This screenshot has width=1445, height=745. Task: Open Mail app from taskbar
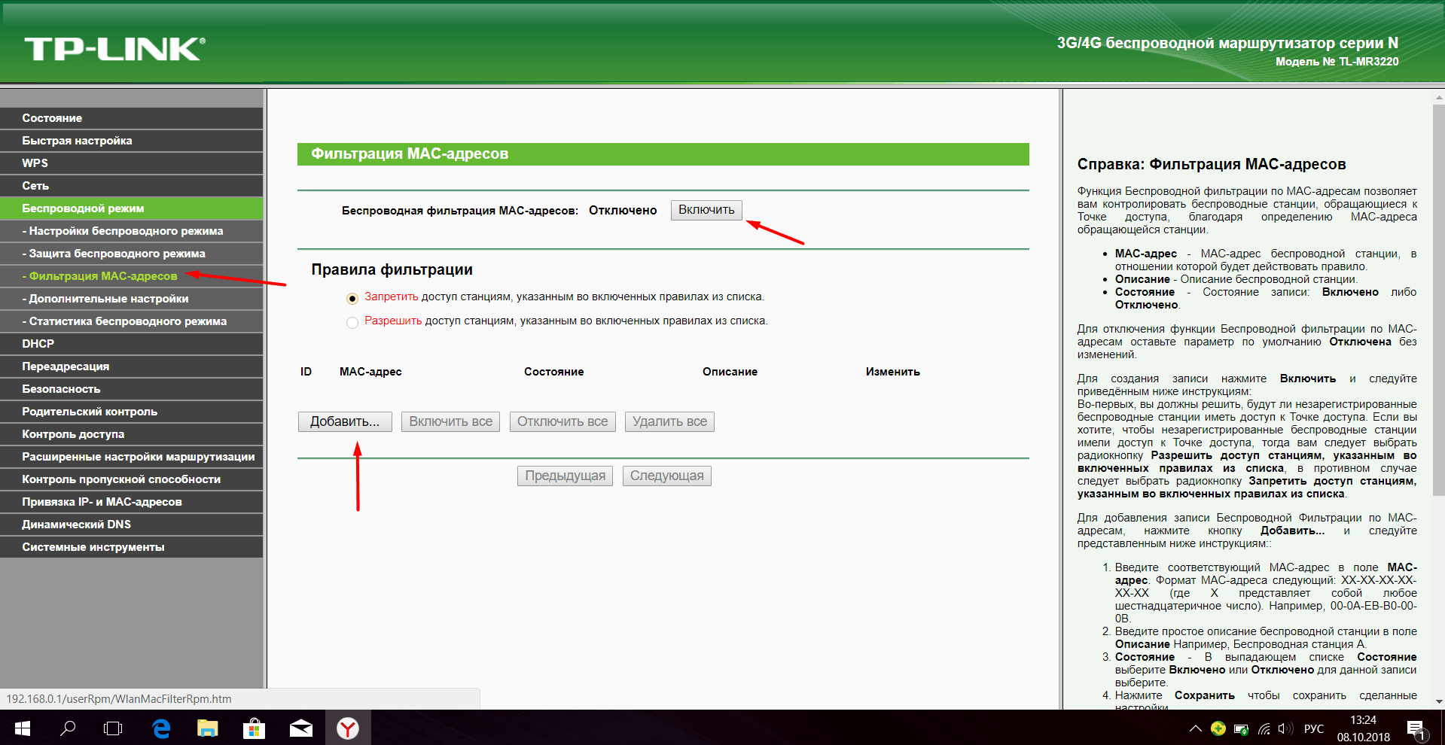pos(301,728)
